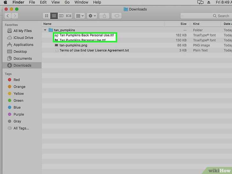Switch to column view

click(x=61, y=16)
